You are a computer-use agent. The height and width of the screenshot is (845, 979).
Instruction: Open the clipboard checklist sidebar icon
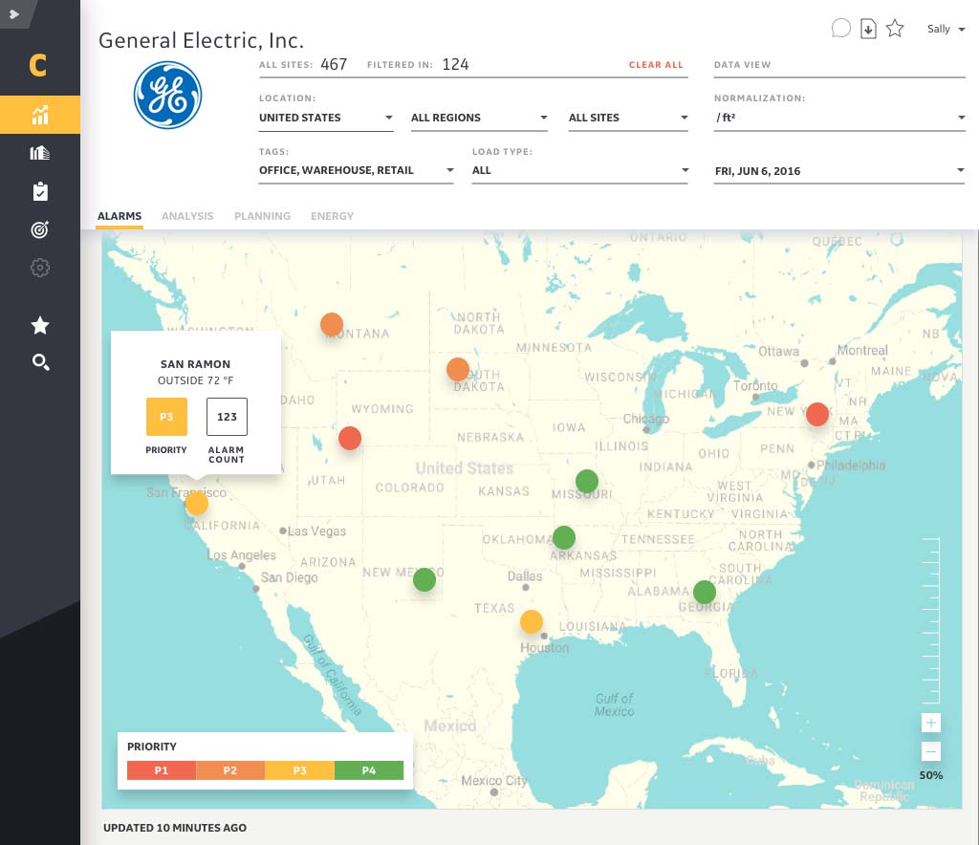(40, 191)
